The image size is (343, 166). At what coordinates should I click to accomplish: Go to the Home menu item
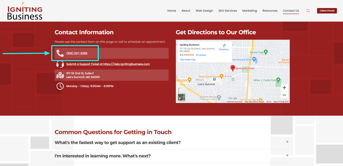click(172, 11)
